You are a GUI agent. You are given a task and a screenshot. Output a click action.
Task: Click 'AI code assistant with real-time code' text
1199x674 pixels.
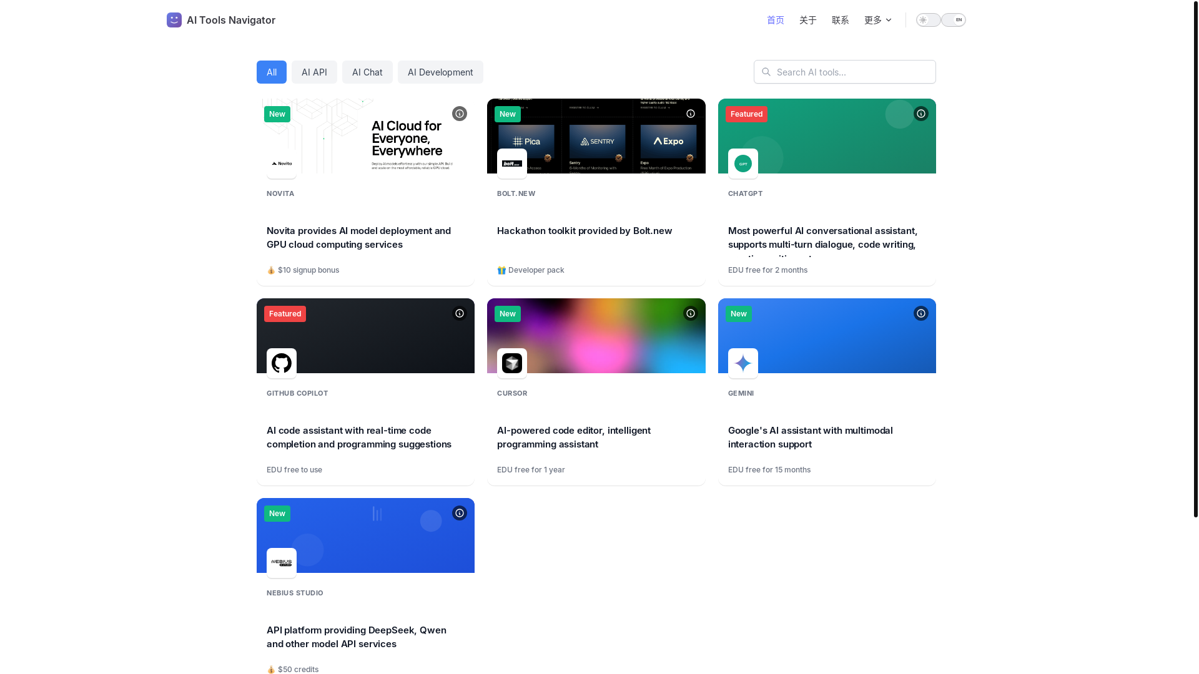pos(359,437)
